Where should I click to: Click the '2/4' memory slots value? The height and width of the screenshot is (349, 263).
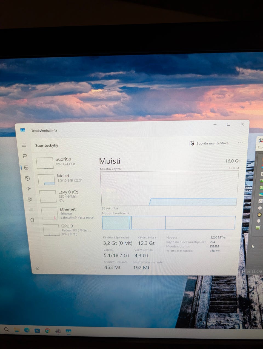(x=213, y=242)
